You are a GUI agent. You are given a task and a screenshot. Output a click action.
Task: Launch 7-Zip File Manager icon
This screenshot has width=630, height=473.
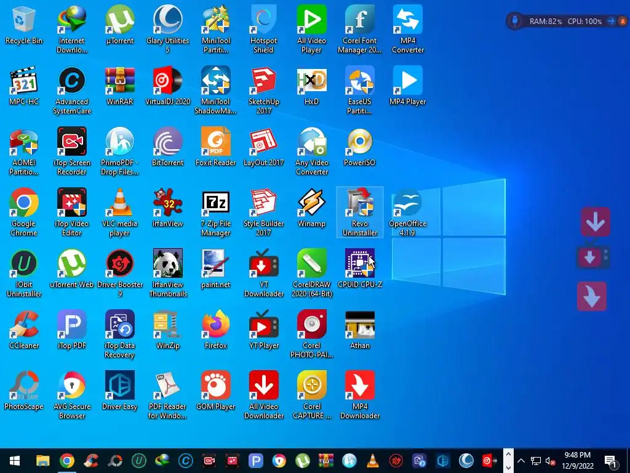(x=216, y=212)
